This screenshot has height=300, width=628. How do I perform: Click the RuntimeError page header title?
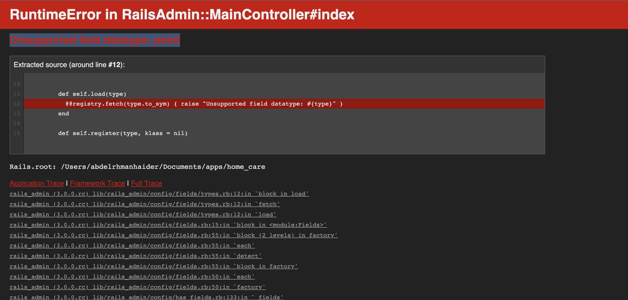[x=182, y=15]
